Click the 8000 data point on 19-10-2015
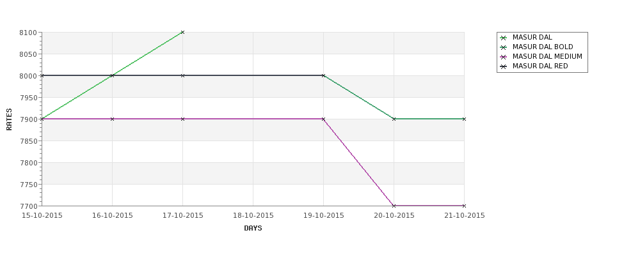624x274 pixels. tap(323, 75)
